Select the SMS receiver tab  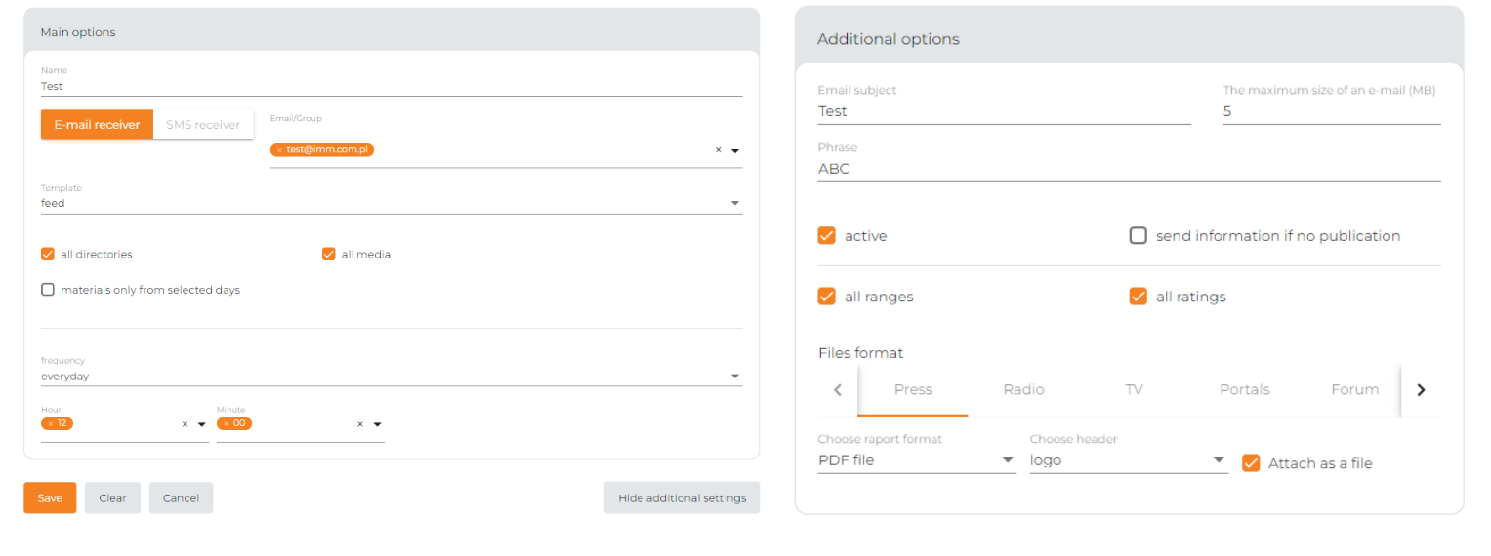[203, 125]
